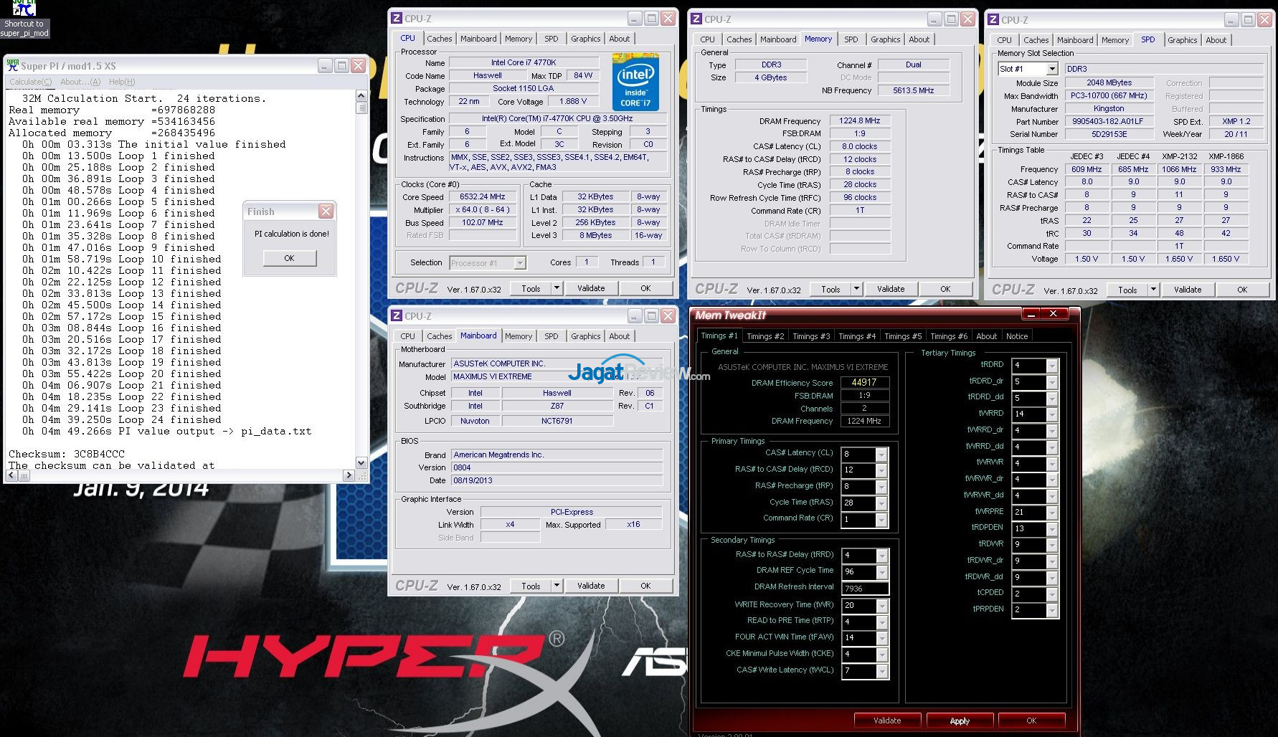Open the Calculate menu in Super PI
Image resolution: width=1278 pixels, height=737 pixels.
(30, 82)
